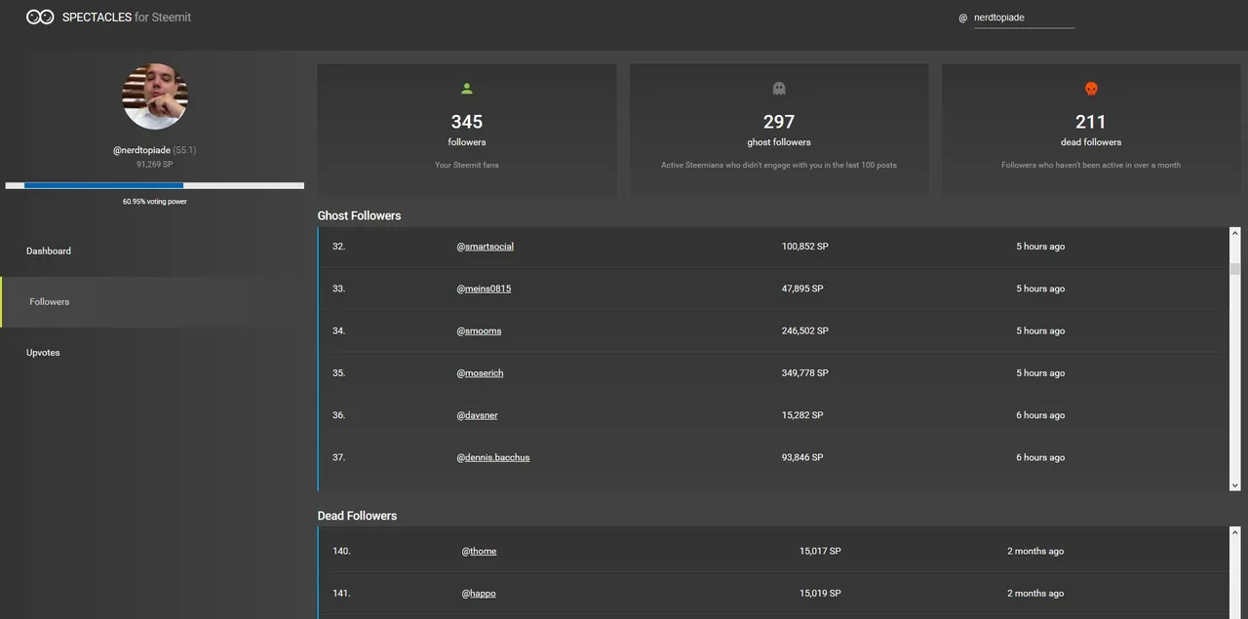Click "5 hours ago" in @smartsocial row
1248x619 pixels.
[1040, 247]
